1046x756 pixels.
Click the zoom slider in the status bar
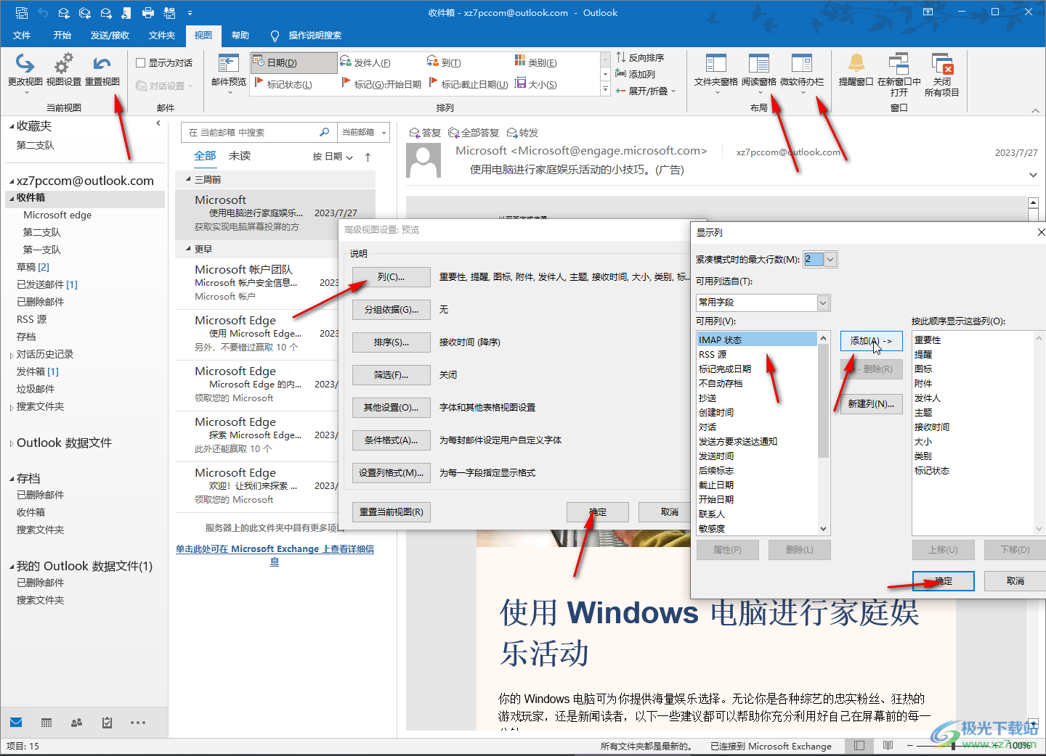(x=953, y=746)
